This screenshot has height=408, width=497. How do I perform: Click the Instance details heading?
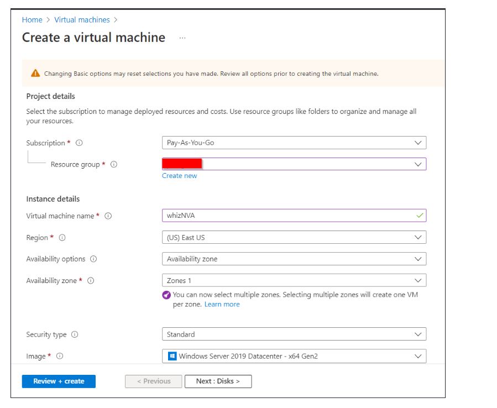[53, 199]
